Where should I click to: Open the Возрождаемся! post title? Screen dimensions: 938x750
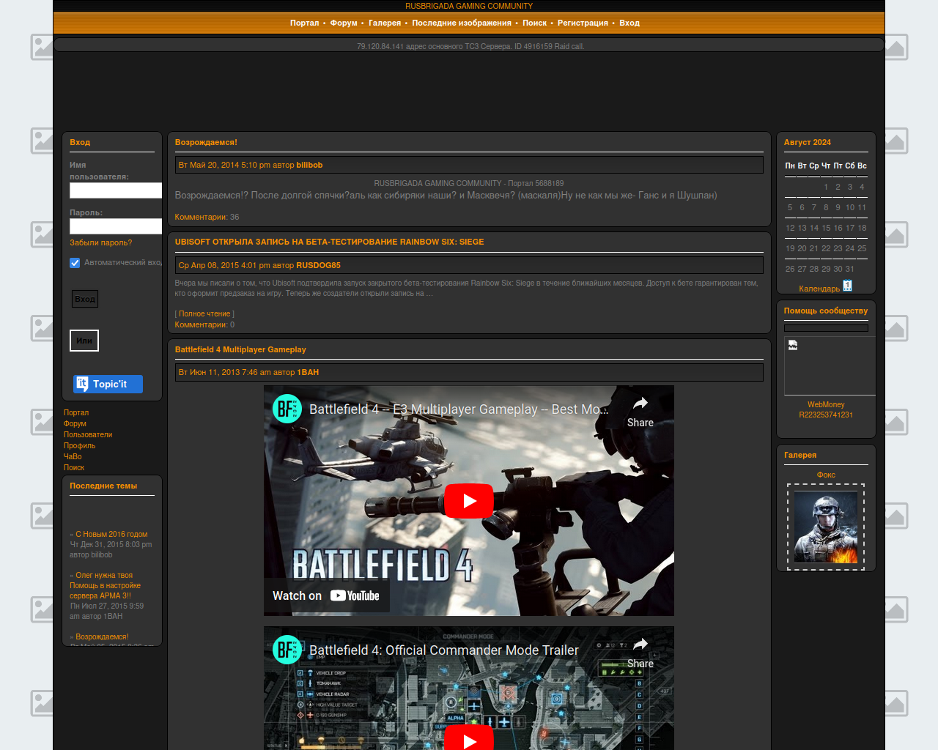point(206,142)
